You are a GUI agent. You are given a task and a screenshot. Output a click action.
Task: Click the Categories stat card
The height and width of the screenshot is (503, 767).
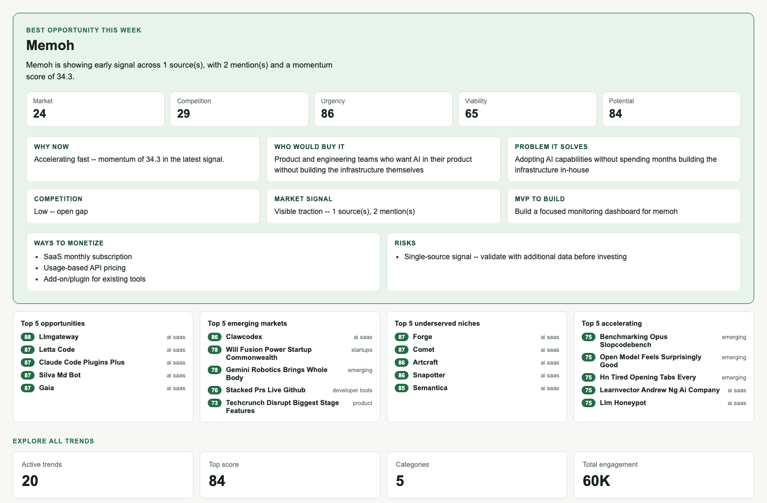[477, 475]
